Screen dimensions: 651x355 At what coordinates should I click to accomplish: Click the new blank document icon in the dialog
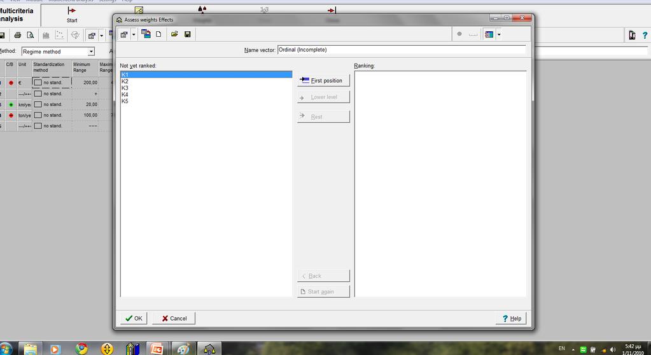click(x=158, y=34)
